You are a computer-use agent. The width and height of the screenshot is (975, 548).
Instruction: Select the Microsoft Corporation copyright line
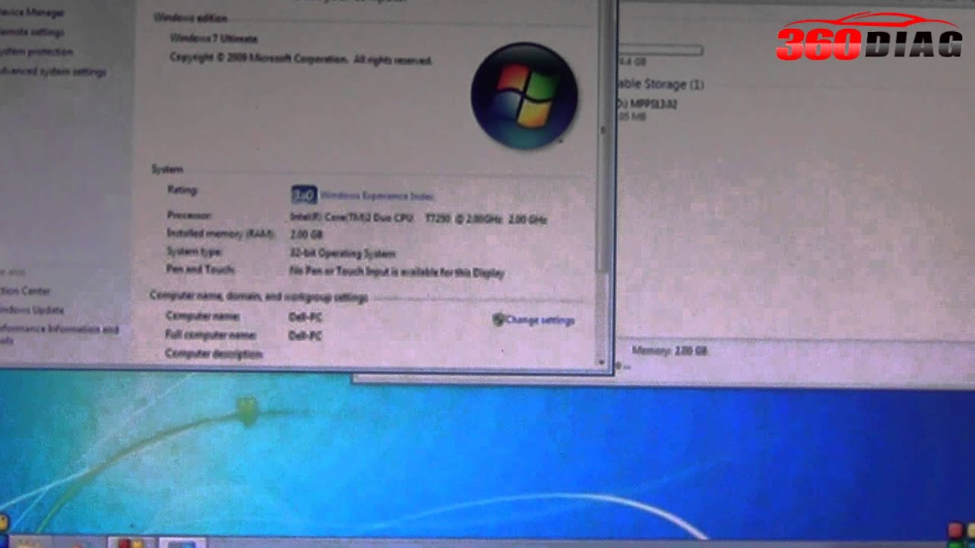pos(301,59)
